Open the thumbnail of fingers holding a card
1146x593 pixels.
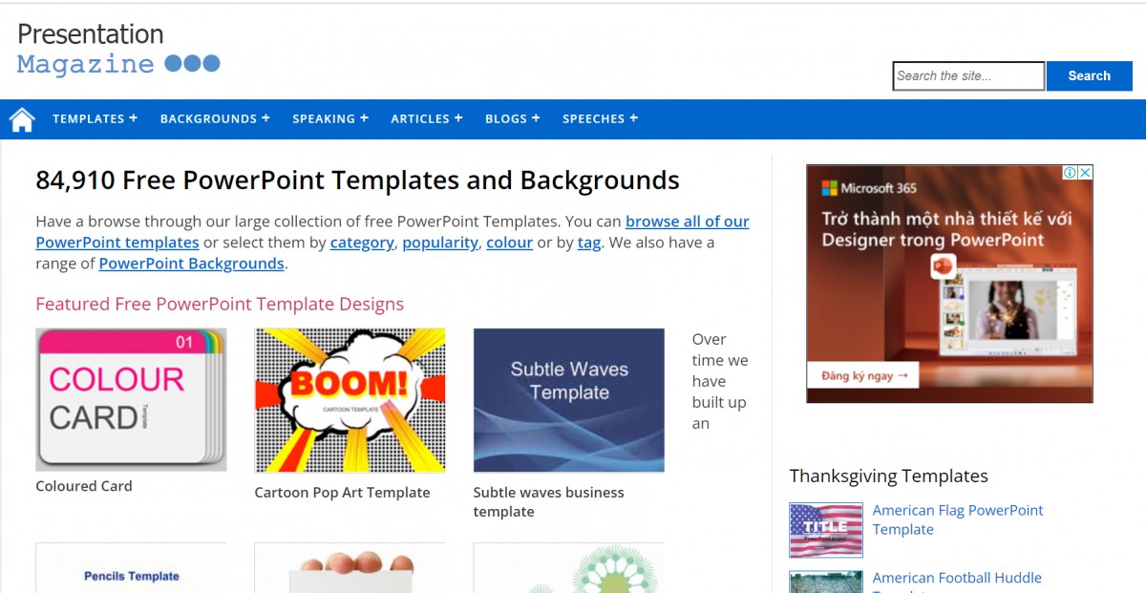click(x=350, y=568)
